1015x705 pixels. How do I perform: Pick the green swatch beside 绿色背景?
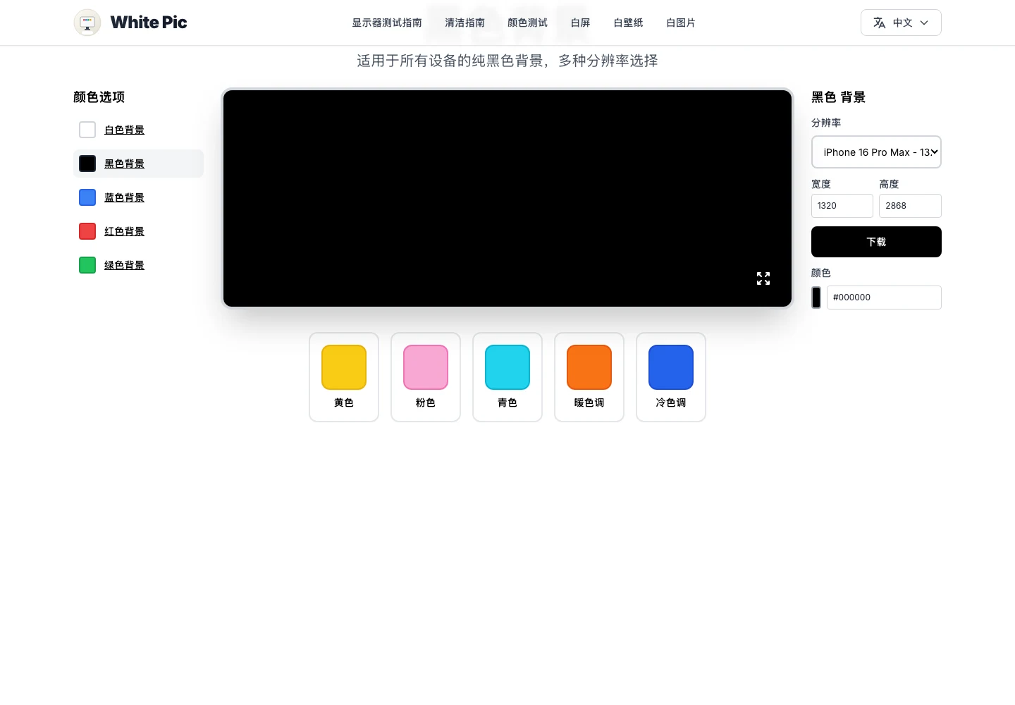coord(87,265)
